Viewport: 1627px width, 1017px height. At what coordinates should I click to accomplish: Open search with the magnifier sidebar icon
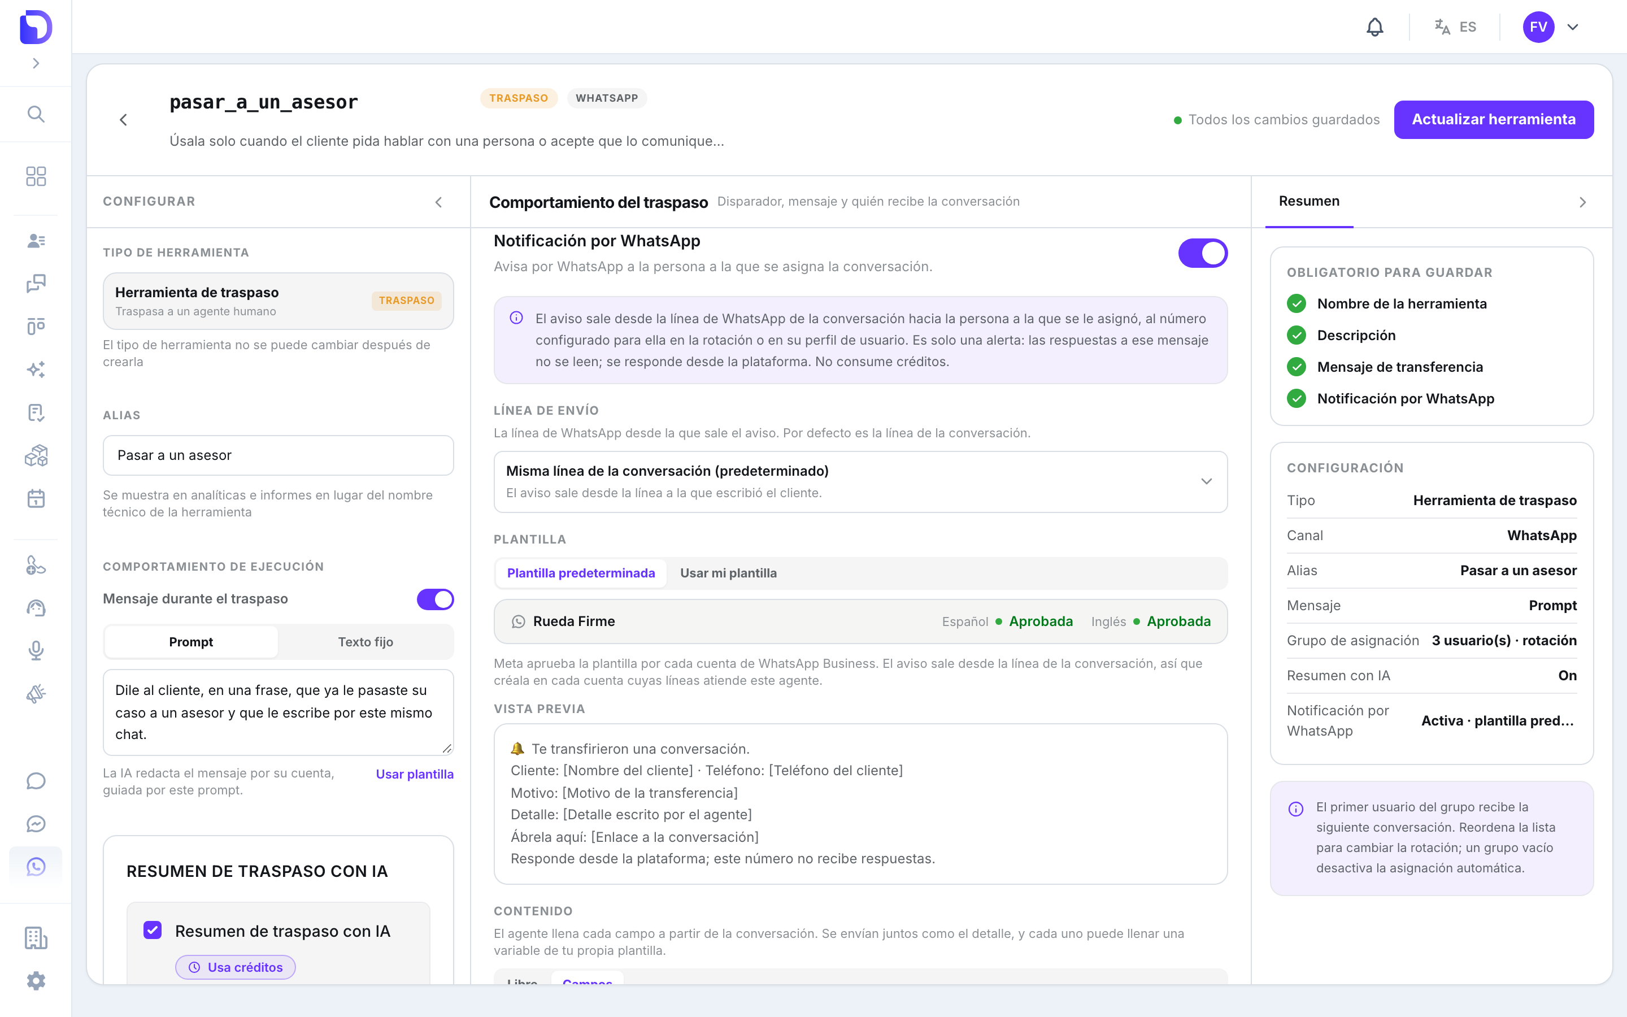36,114
